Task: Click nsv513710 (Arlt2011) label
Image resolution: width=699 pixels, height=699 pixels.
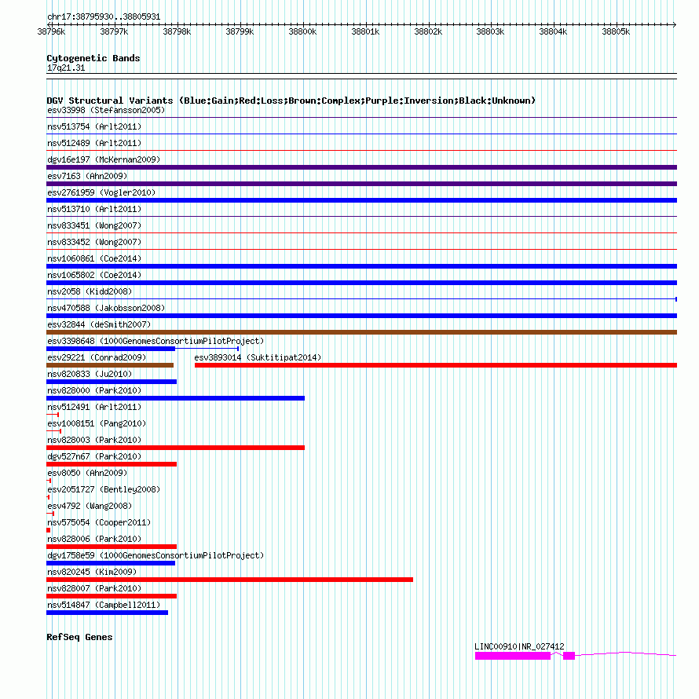Action: pos(94,209)
